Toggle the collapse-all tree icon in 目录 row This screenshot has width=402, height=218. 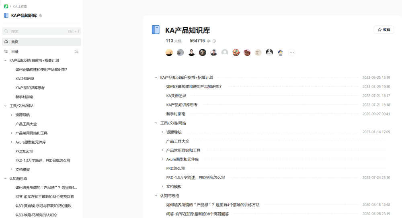[x=76, y=51]
